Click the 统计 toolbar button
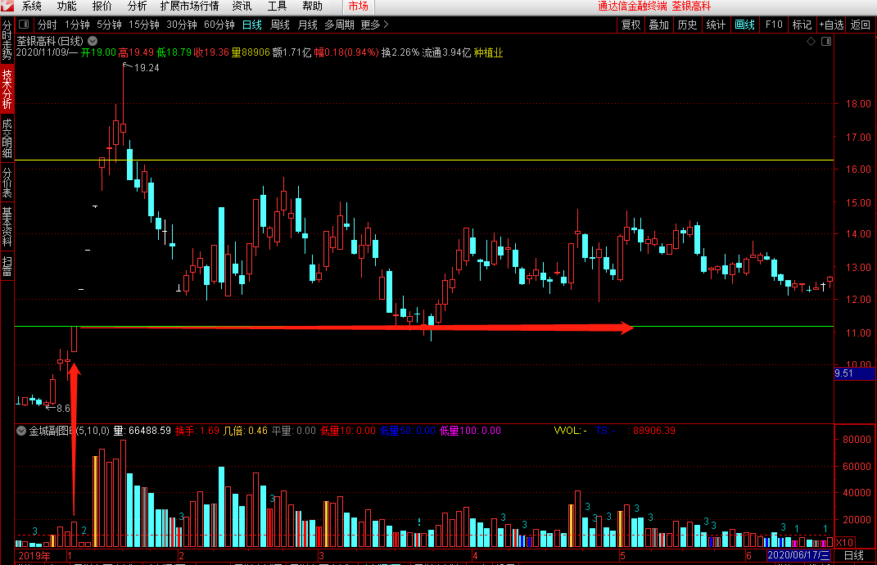Screen dimensions: 877x565 [716, 25]
